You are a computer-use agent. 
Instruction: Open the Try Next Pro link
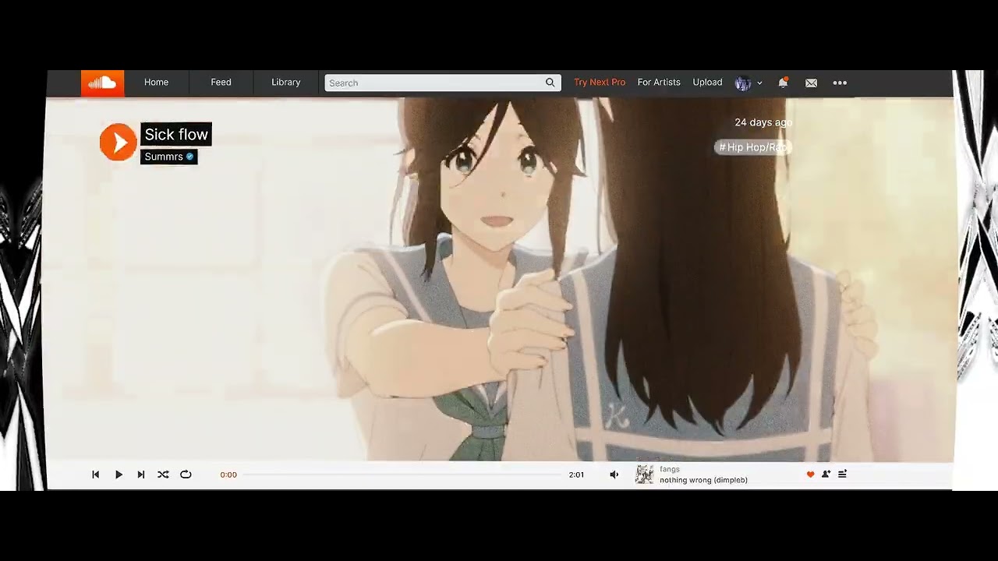pyautogui.click(x=600, y=83)
